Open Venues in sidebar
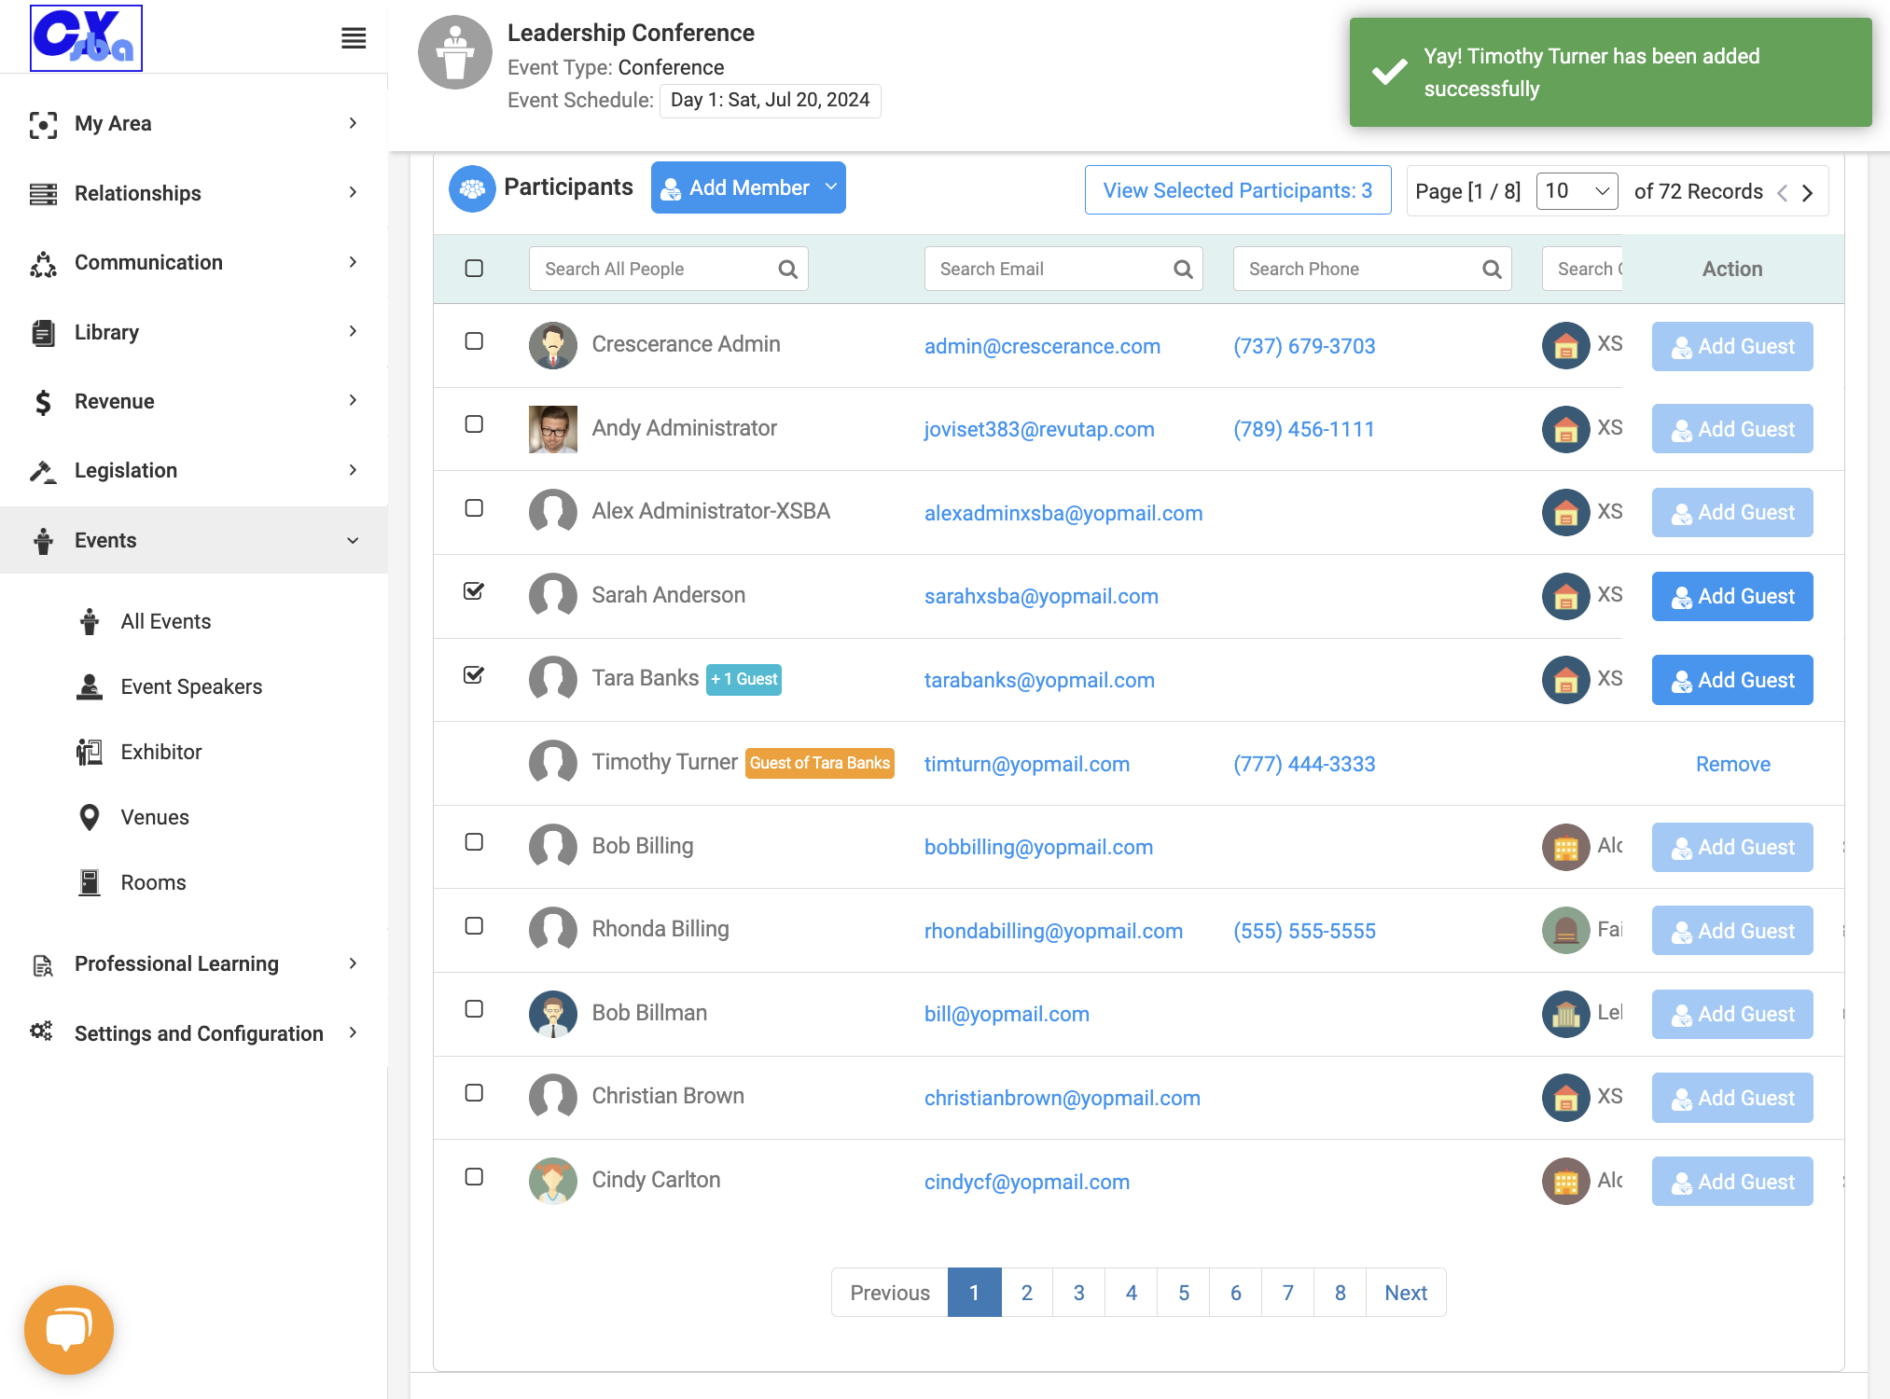1890x1399 pixels. tap(154, 817)
